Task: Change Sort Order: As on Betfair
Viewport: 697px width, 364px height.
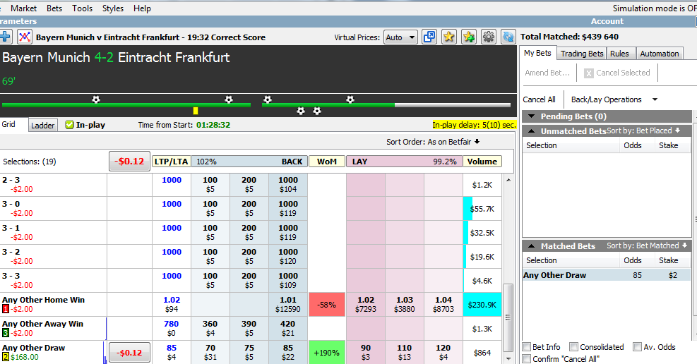Action: (433, 142)
